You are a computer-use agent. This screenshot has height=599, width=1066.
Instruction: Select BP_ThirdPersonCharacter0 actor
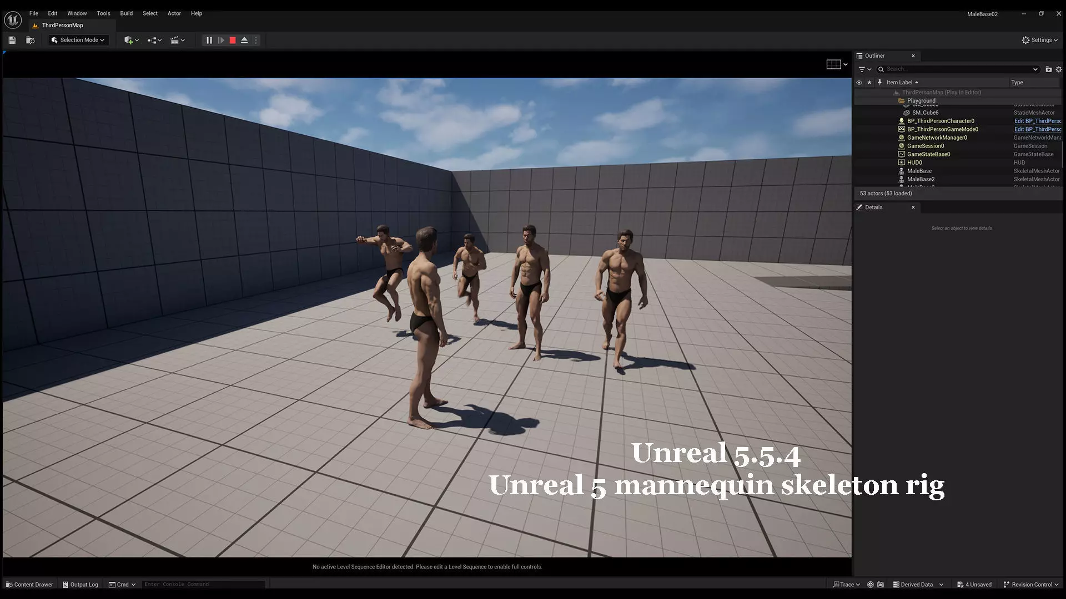point(941,121)
